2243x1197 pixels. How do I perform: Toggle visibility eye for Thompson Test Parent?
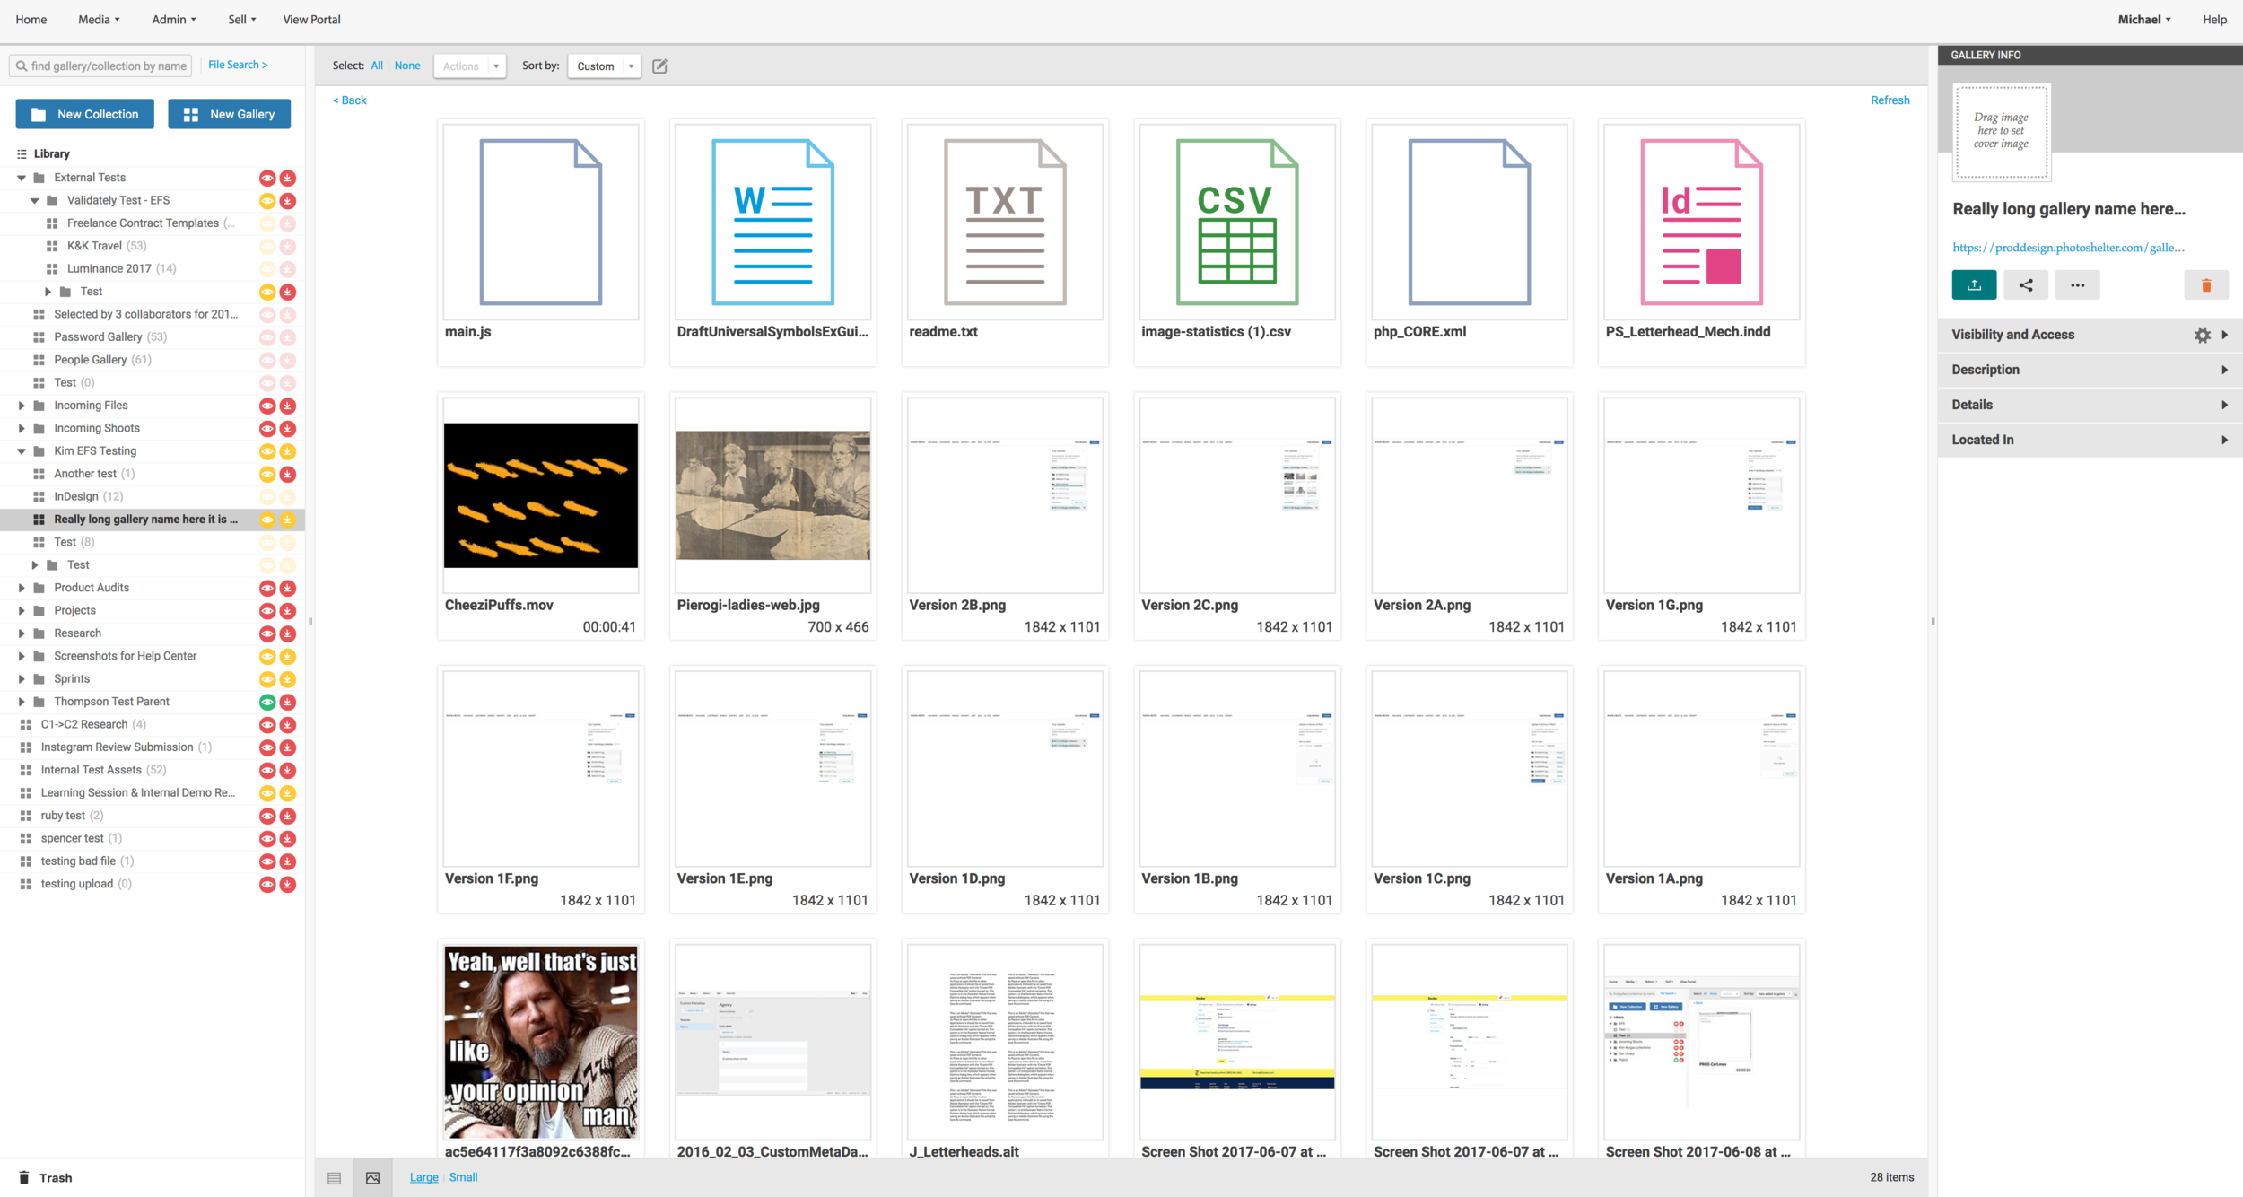[x=267, y=703]
